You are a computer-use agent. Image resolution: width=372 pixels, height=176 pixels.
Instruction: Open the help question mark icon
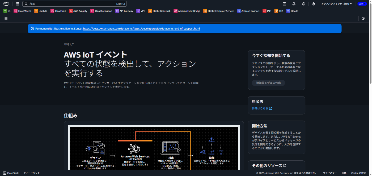coord(303,4)
